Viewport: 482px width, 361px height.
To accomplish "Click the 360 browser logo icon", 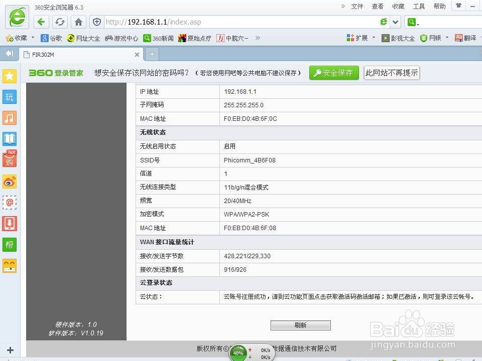I will [17, 17].
